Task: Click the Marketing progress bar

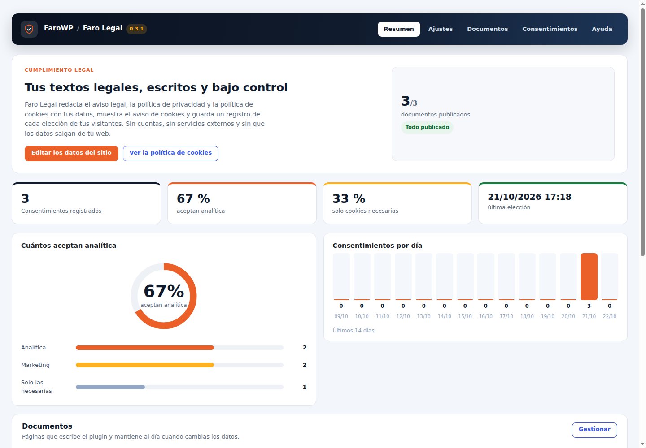Action: [179, 365]
